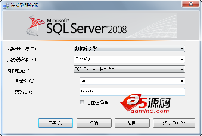The height and width of the screenshot is (136, 202).
Task: Close the 连接到服务器 dialog
Action: (191, 4)
